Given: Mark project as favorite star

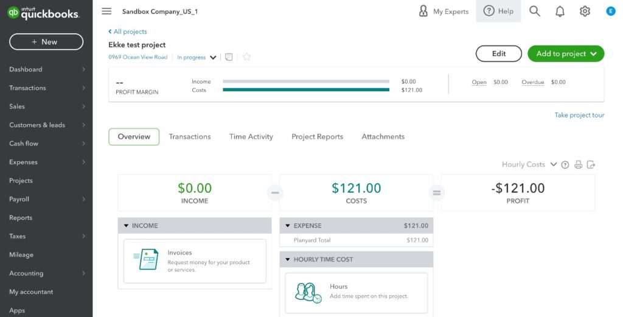Looking at the screenshot, I should tap(247, 57).
